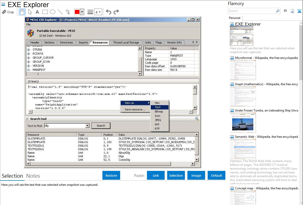Image resolution: width=303 pixels, height=205 pixels.
Task: Open the Personal tab in Flamory
Action: coord(235,18)
